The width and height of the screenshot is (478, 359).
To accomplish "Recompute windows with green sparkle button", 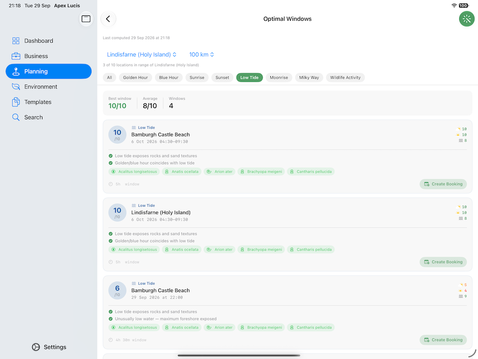I will point(466,19).
